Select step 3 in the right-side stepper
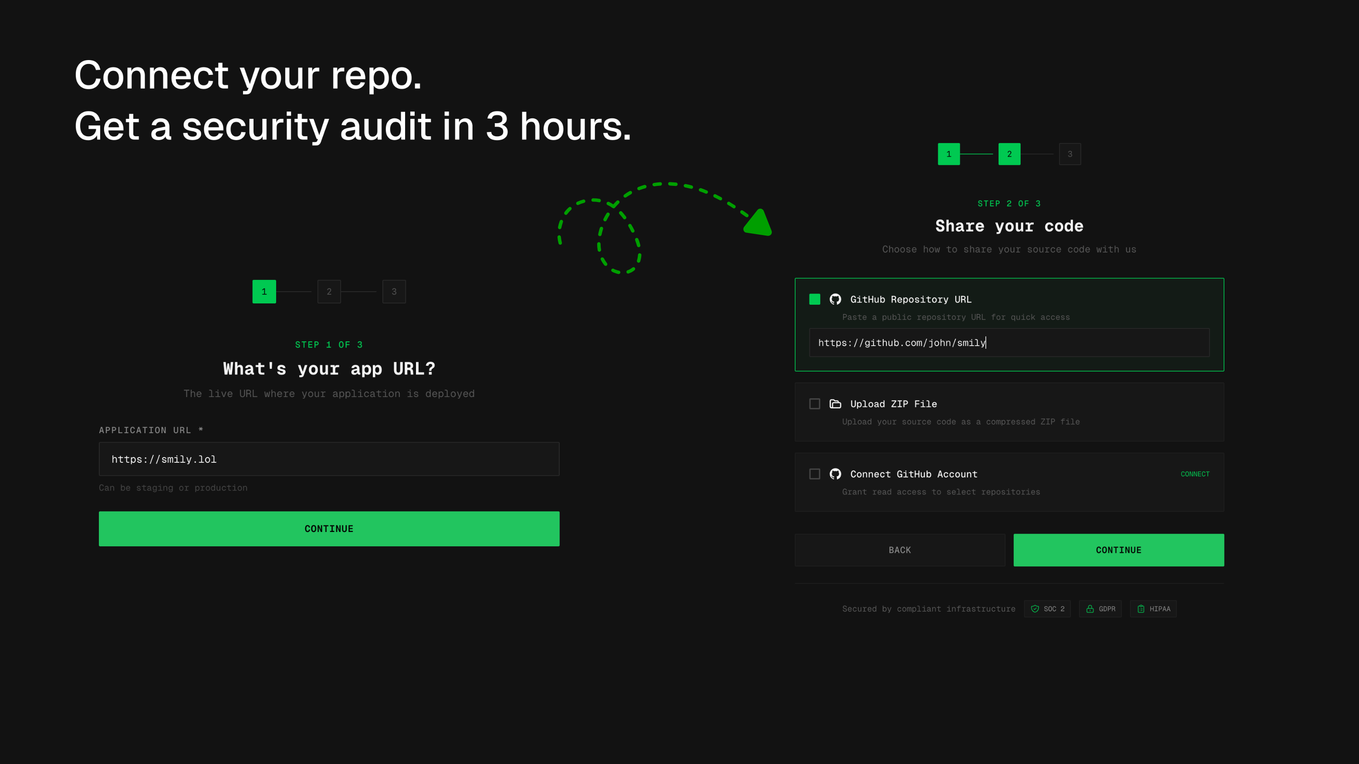 click(x=1069, y=154)
